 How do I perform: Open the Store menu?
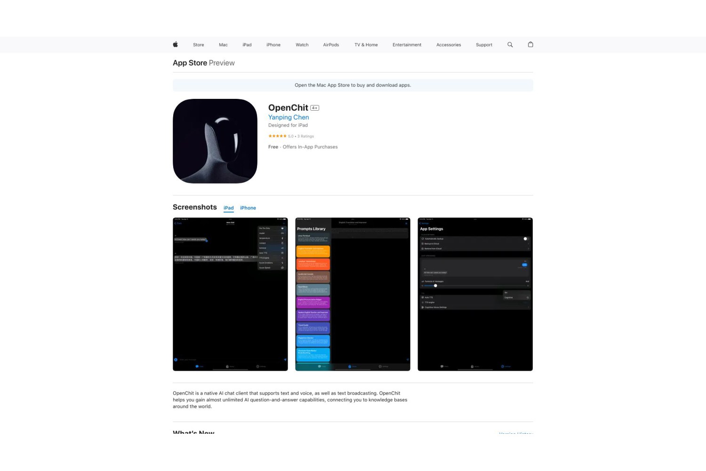[x=199, y=45]
